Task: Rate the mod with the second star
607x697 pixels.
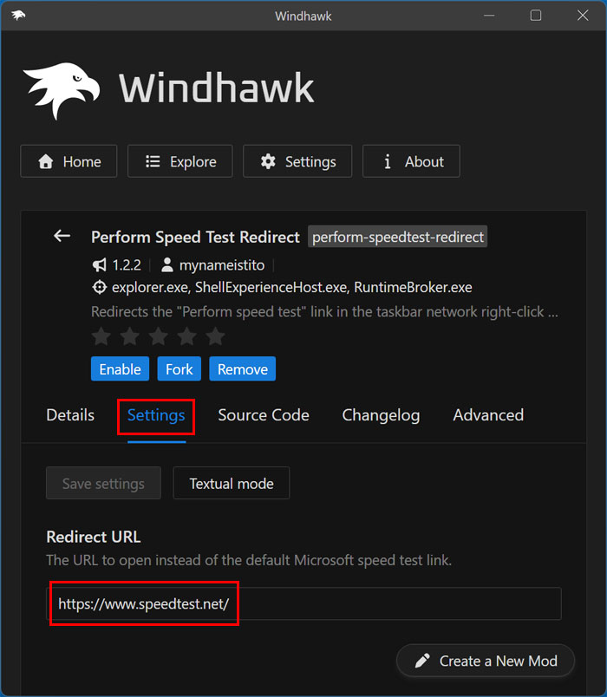Action: click(130, 336)
